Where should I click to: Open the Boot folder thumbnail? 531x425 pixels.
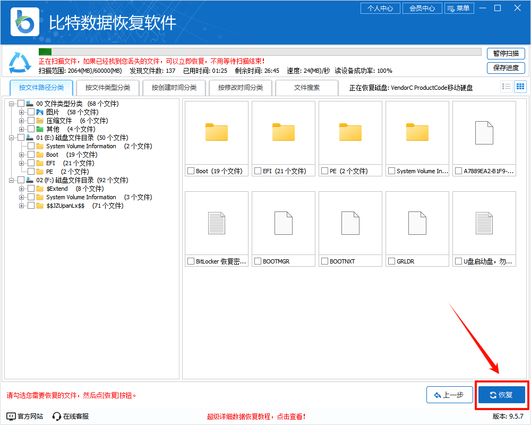coord(216,133)
